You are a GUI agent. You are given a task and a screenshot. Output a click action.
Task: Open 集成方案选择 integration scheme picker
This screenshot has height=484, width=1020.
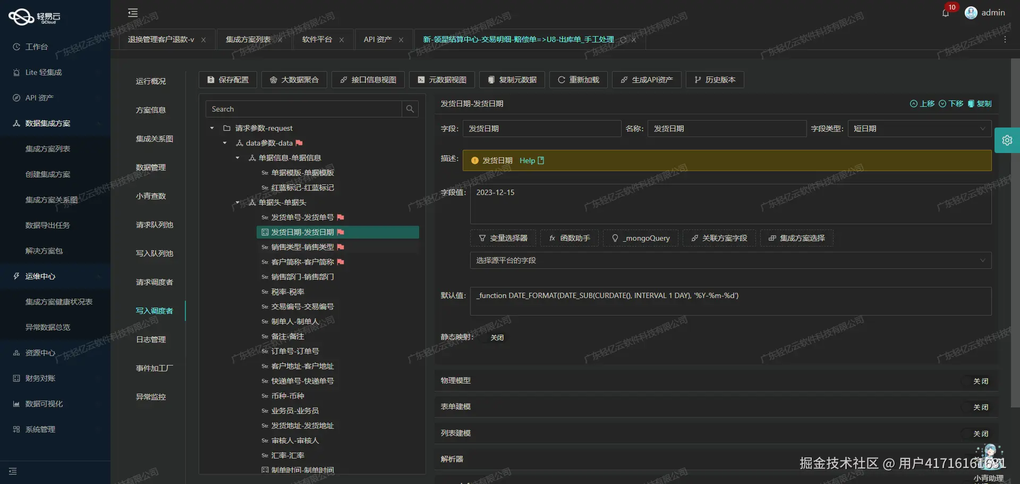[x=796, y=238]
